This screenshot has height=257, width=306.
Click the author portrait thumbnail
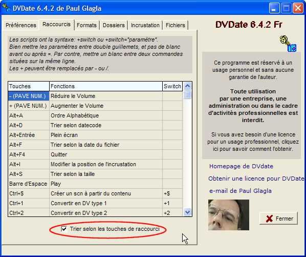click(229, 215)
